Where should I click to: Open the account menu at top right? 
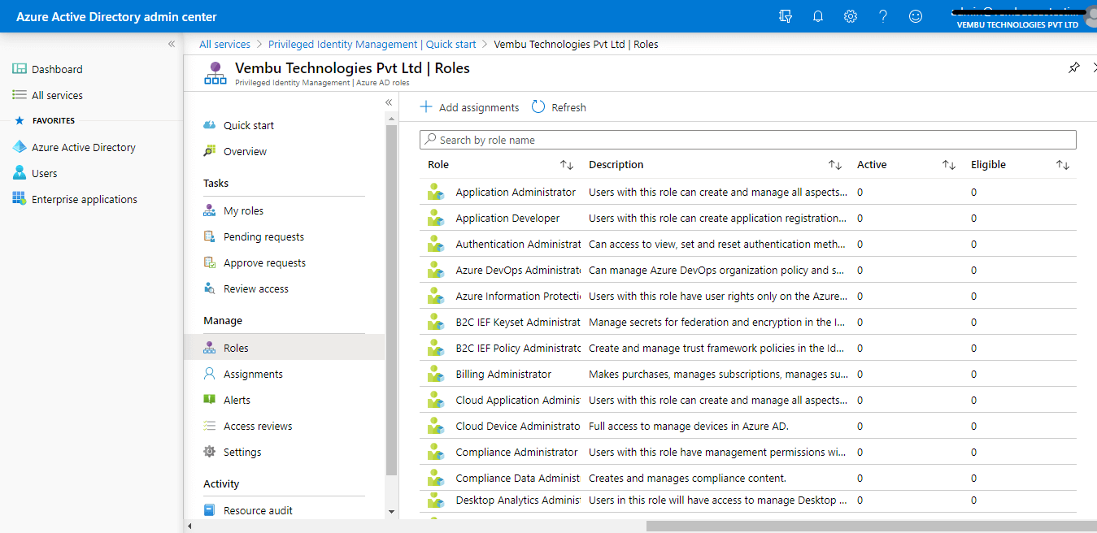point(1023,16)
